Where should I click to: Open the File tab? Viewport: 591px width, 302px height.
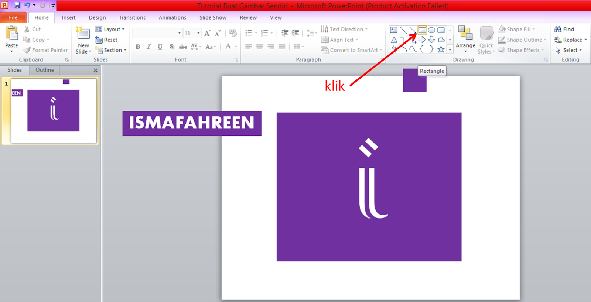pos(13,17)
